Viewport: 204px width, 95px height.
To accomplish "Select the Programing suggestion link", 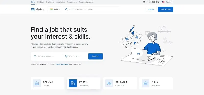I will click(51, 64).
